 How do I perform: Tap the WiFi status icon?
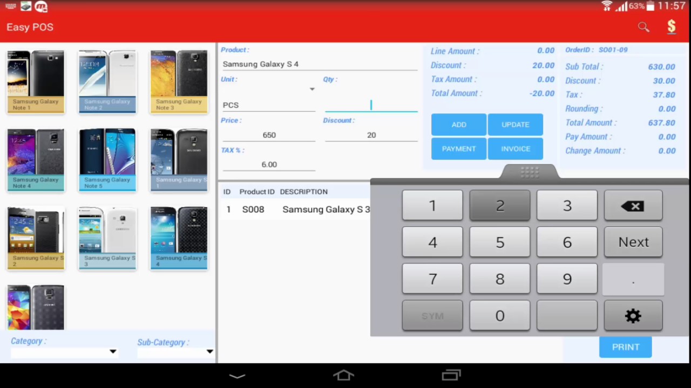(607, 6)
